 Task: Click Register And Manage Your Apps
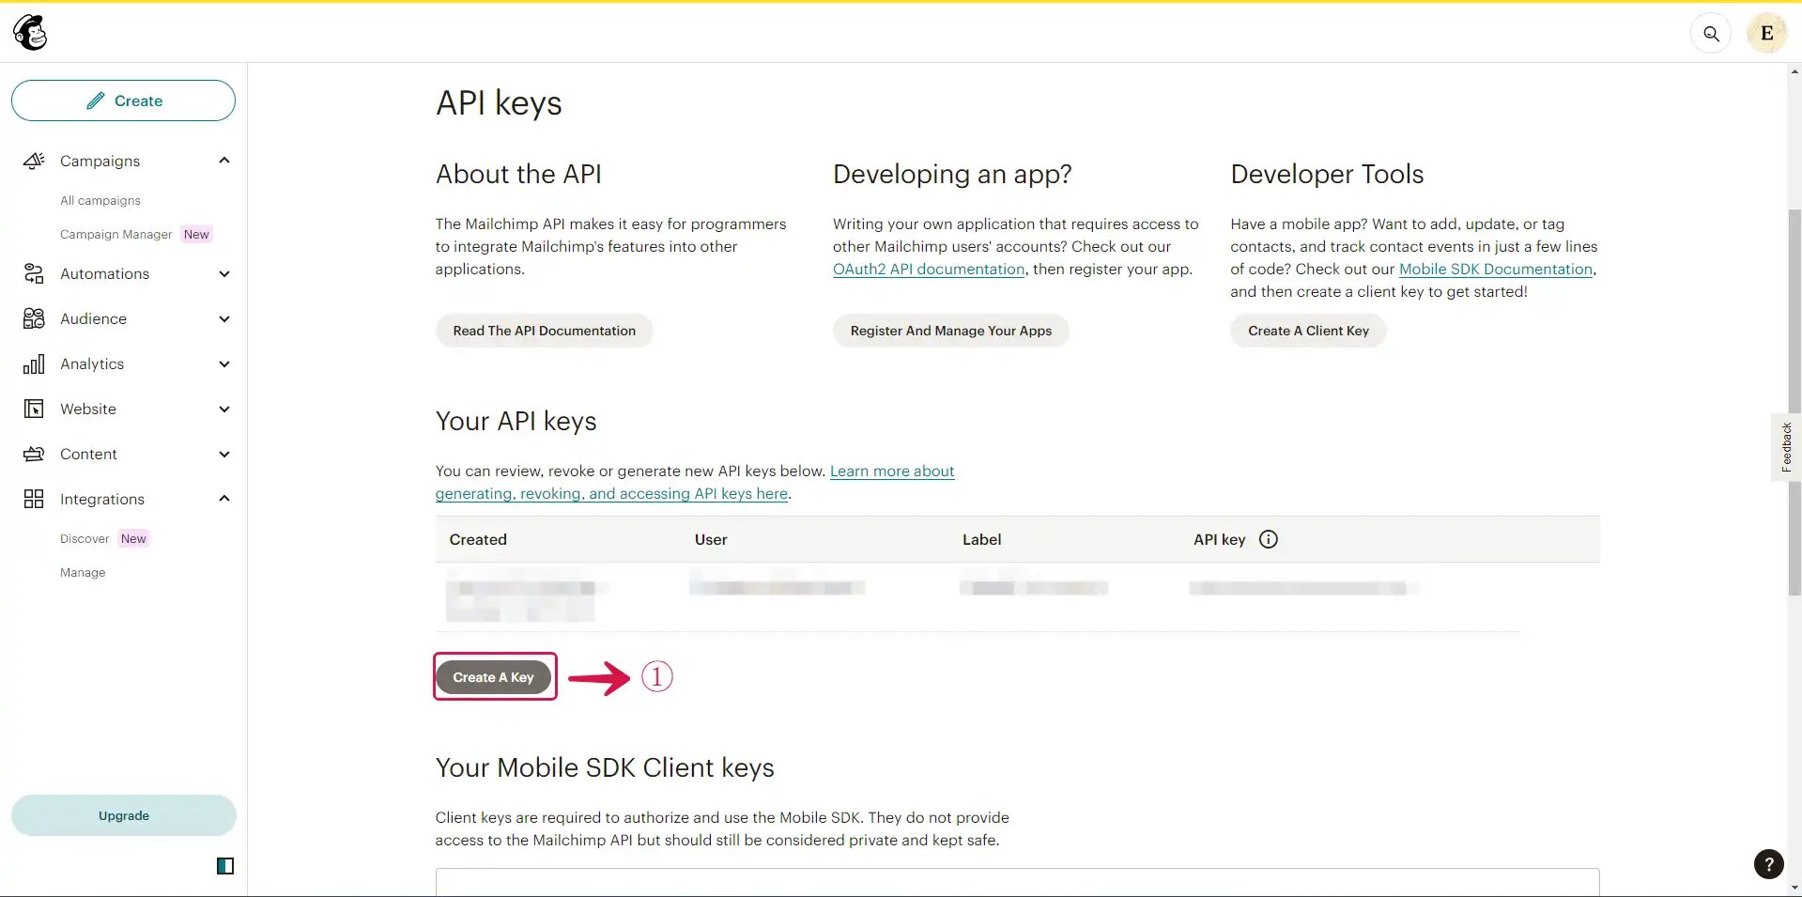tap(950, 331)
